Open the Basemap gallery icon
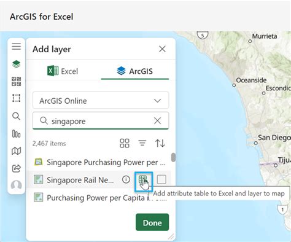Image resolution: width=291 pixels, height=242 pixels. (17, 81)
